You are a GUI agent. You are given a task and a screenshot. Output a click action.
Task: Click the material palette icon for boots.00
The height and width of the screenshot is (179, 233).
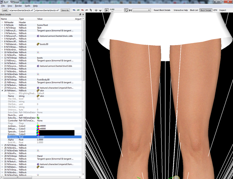click(38, 44)
